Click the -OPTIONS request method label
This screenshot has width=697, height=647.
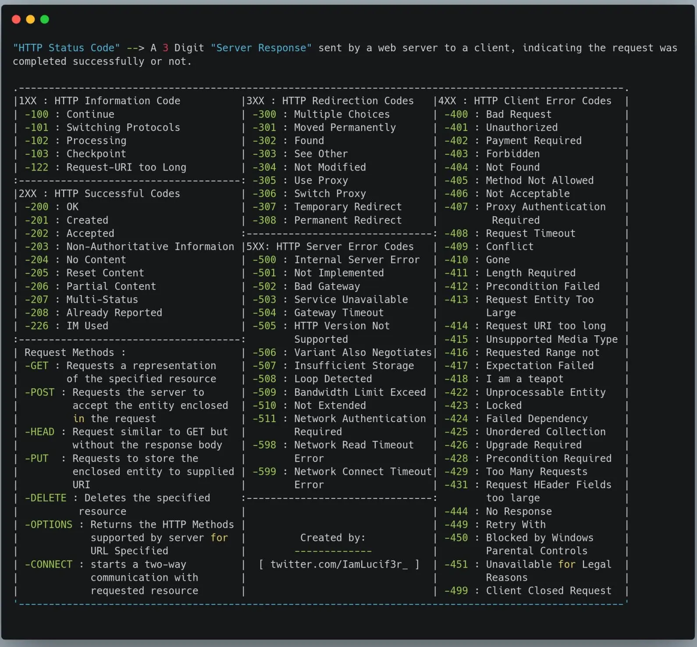click(48, 525)
